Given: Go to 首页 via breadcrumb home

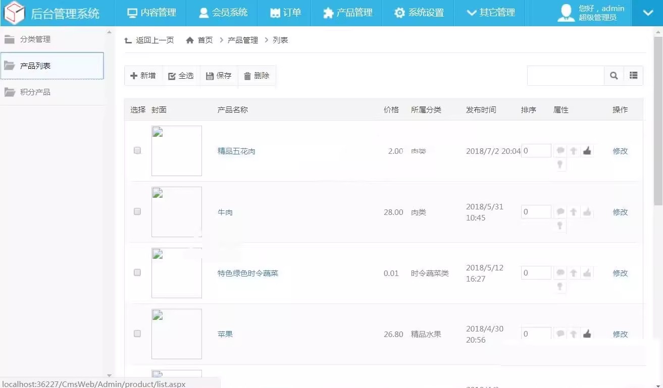Looking at the screenshot, I should click(199, 40).
